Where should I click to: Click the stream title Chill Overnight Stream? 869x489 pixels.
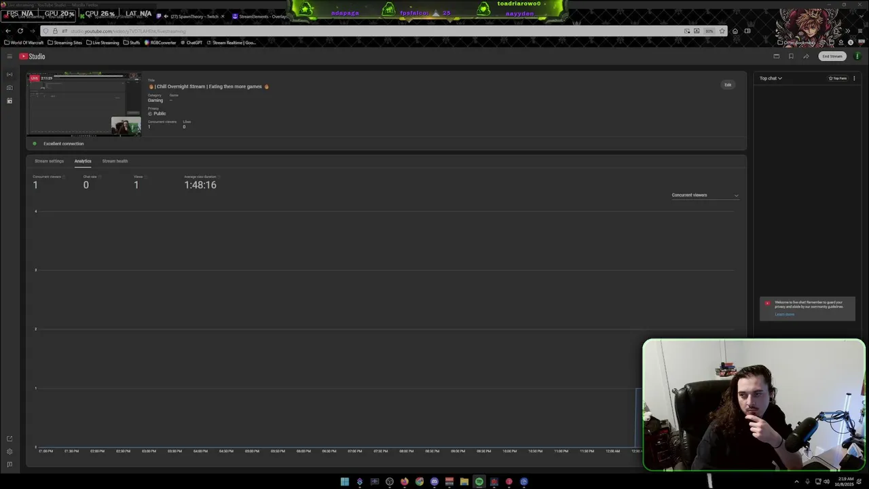(x=209, y=86)
